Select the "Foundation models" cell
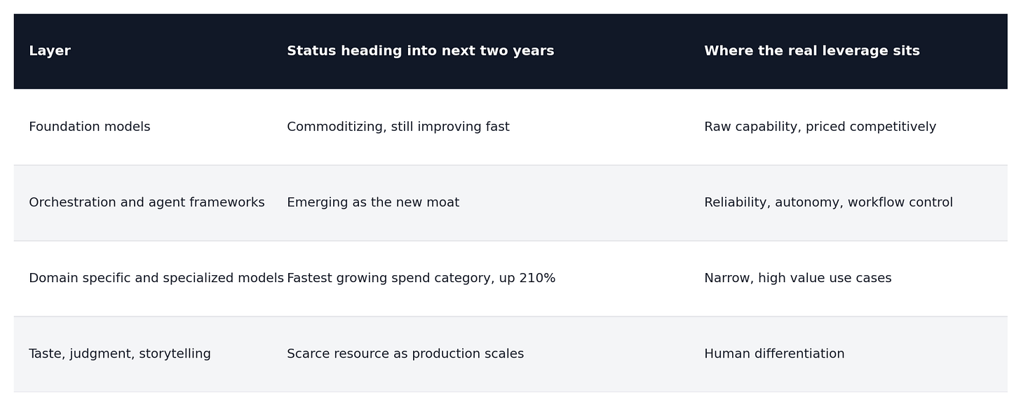 pyautogui.click(x=89, y=127)
